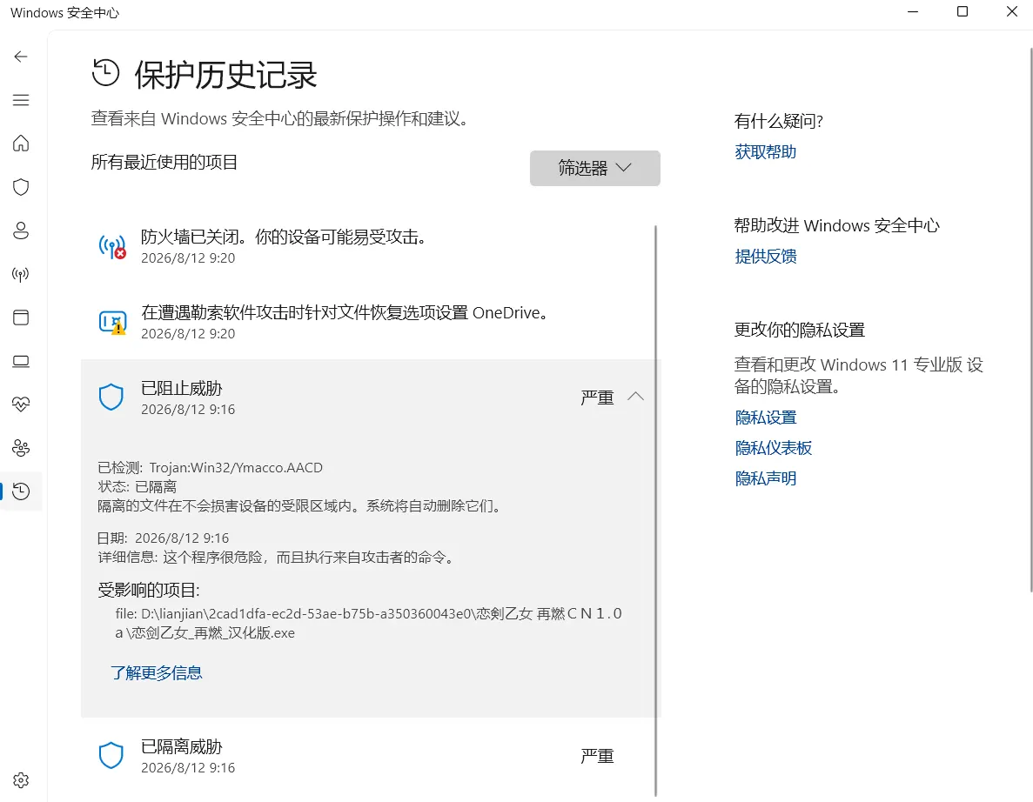Select Protection history clock icon in sidebar

tap(20, 491)
